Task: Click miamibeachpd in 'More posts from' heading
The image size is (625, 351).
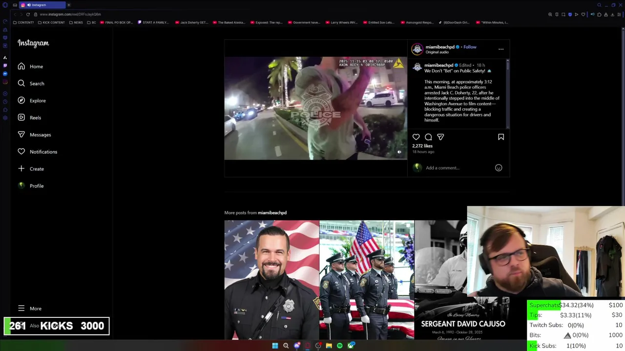Action: (272, 213)
